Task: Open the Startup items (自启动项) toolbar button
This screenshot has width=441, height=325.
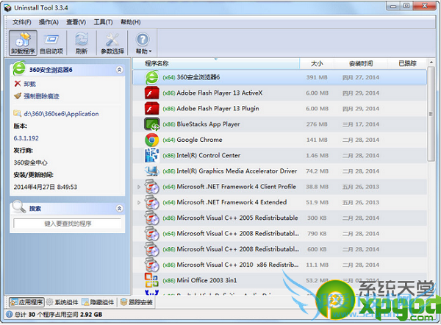Action: click(x=51, y=43)
